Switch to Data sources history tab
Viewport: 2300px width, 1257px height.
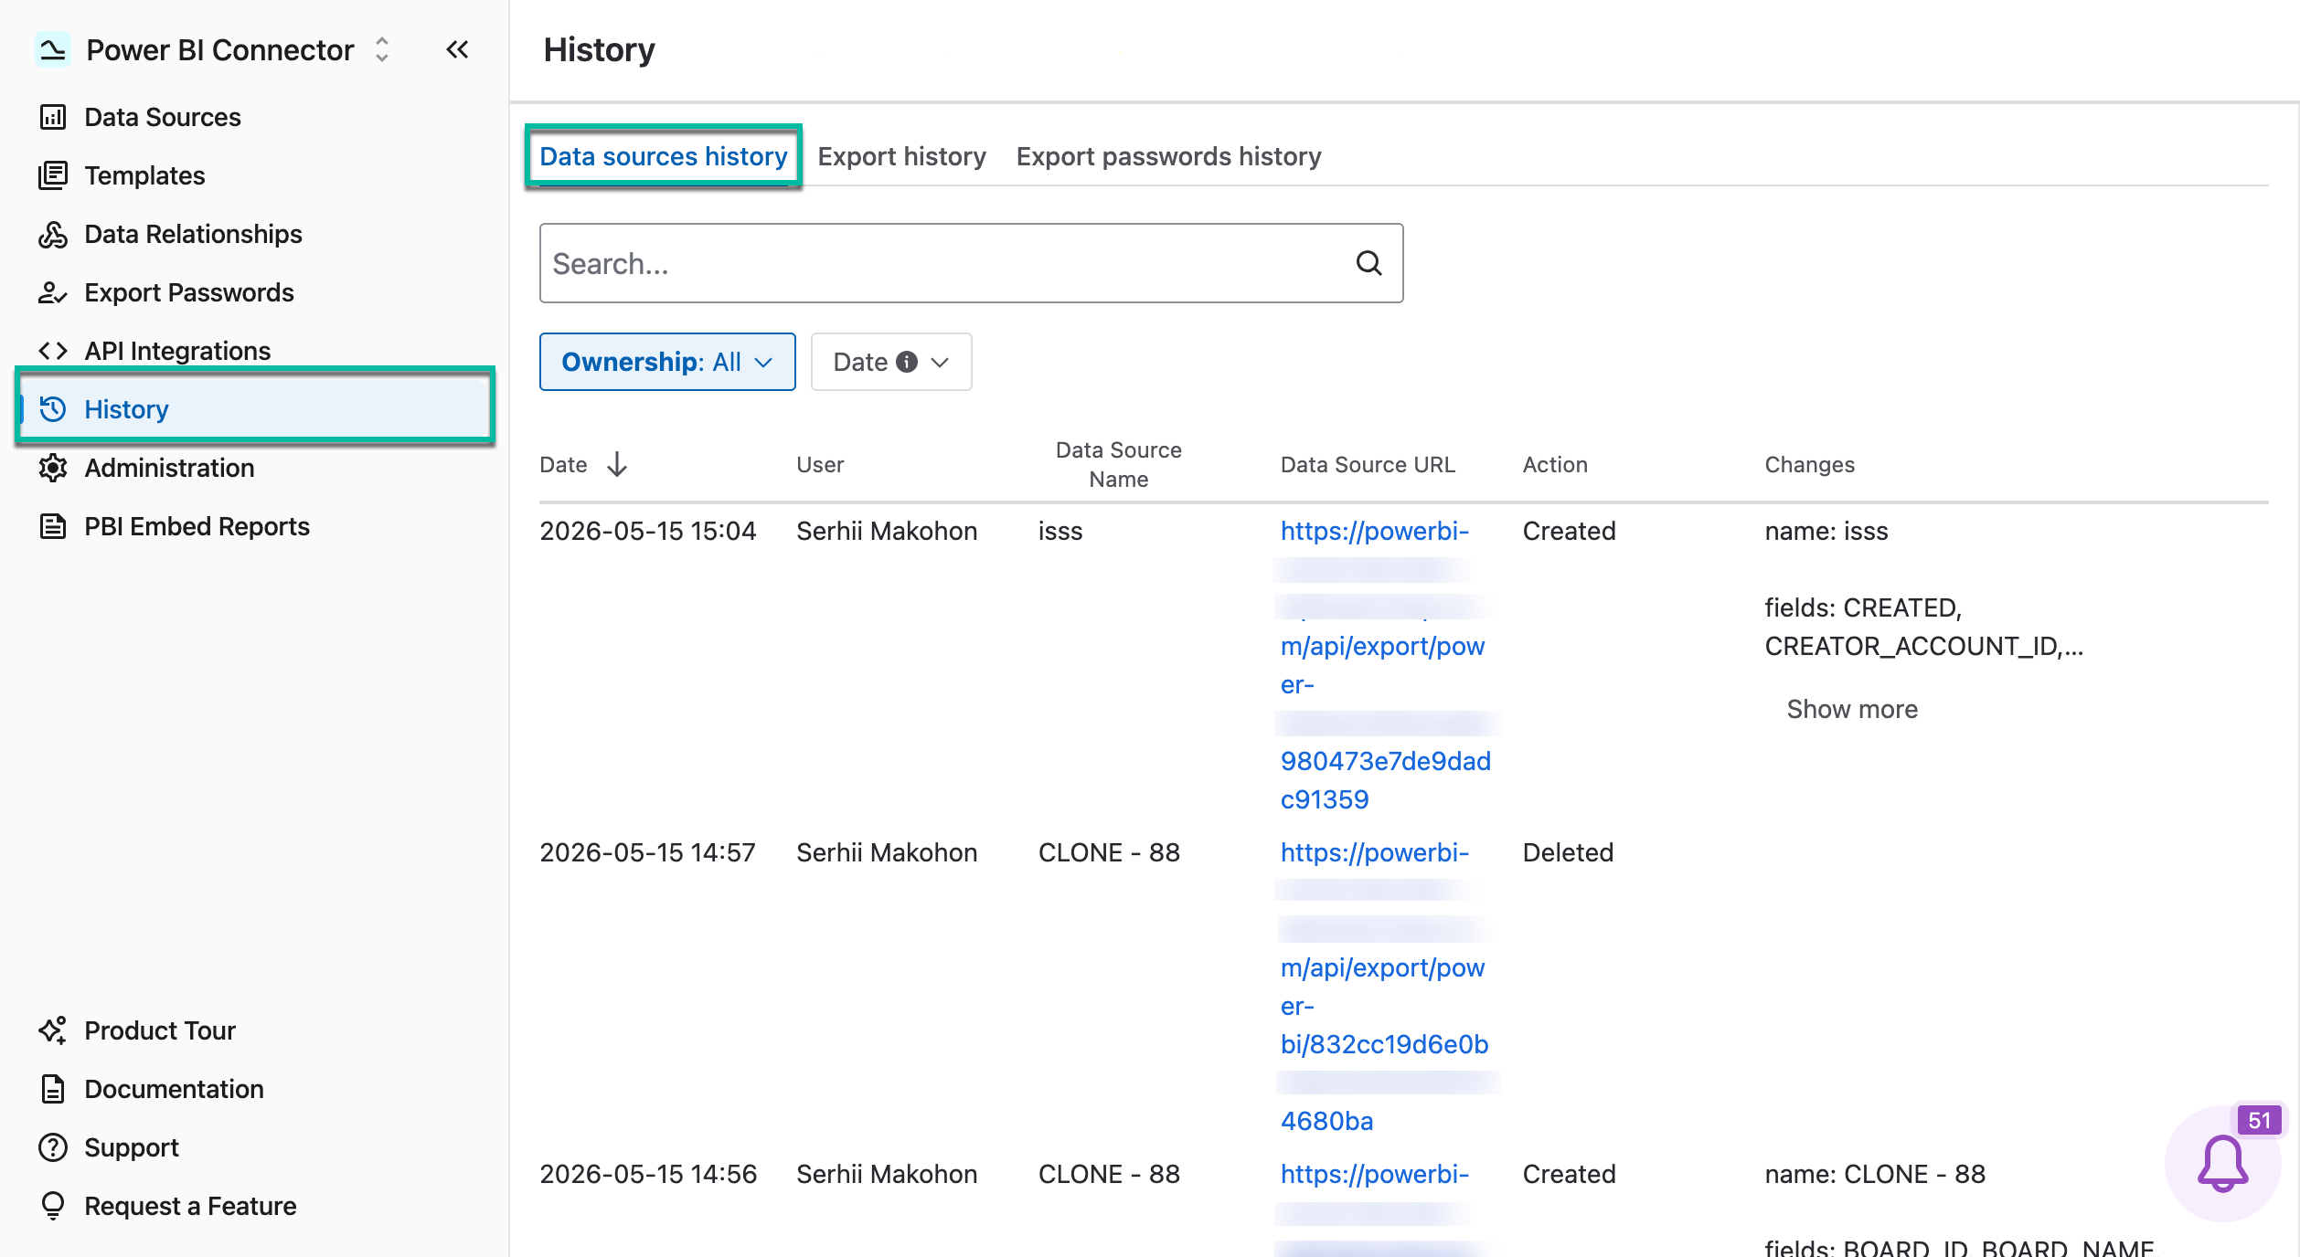click(x=664, y=156)
